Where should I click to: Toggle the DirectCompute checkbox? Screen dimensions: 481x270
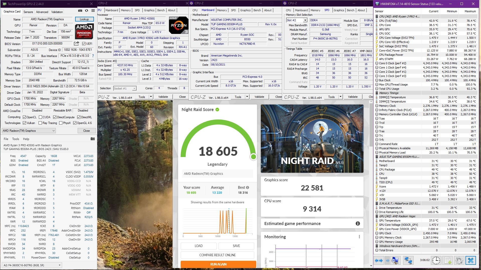tap(55, 117)
